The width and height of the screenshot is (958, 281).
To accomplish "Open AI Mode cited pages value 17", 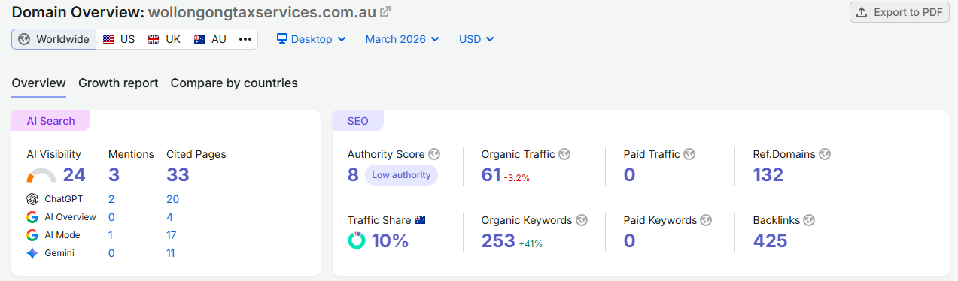I will [172, 235].
